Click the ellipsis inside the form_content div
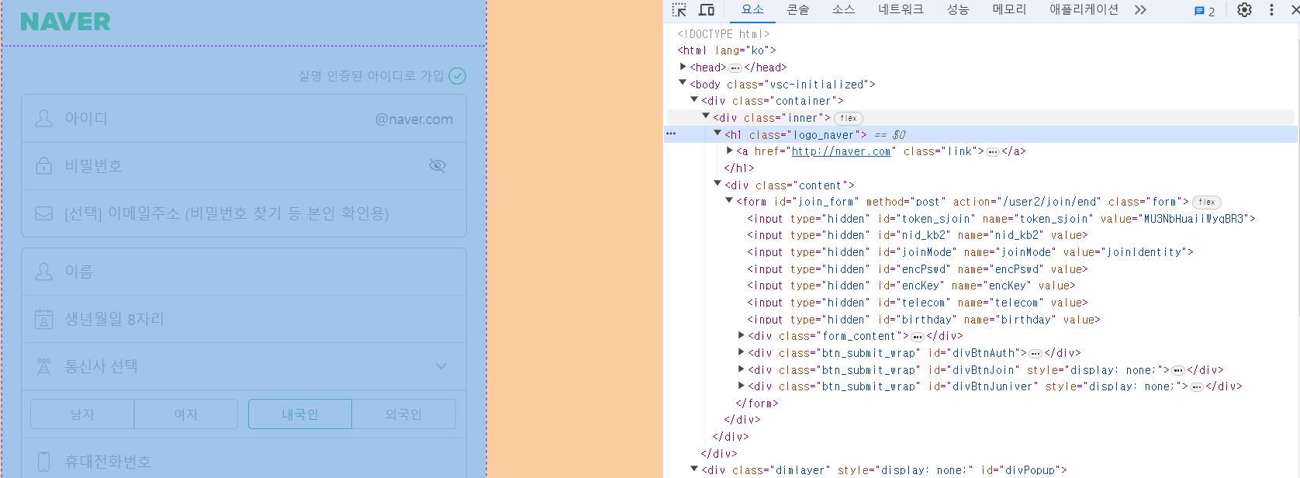 pyautogui.click(x=918, y=337)
